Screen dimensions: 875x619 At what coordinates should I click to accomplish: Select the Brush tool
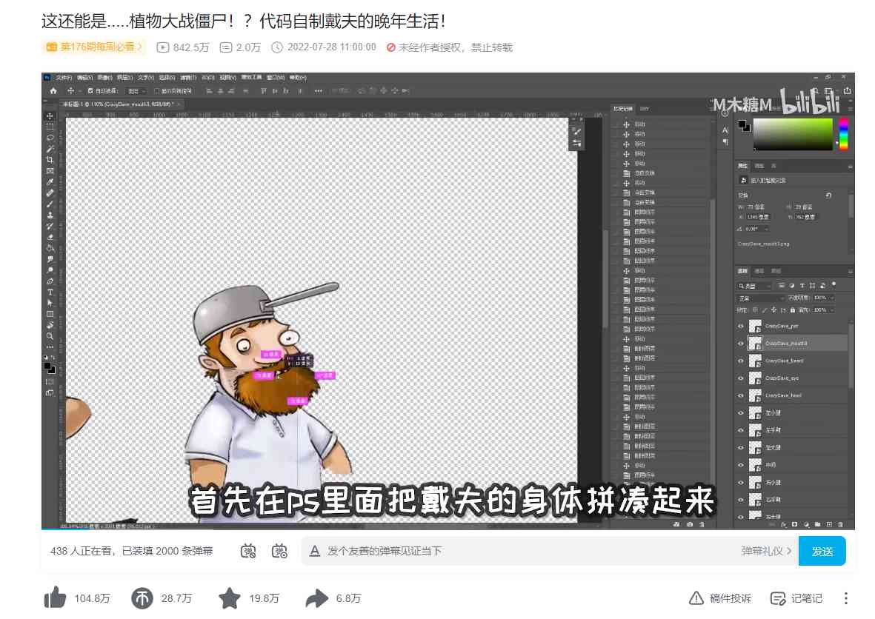click(50, 204)
